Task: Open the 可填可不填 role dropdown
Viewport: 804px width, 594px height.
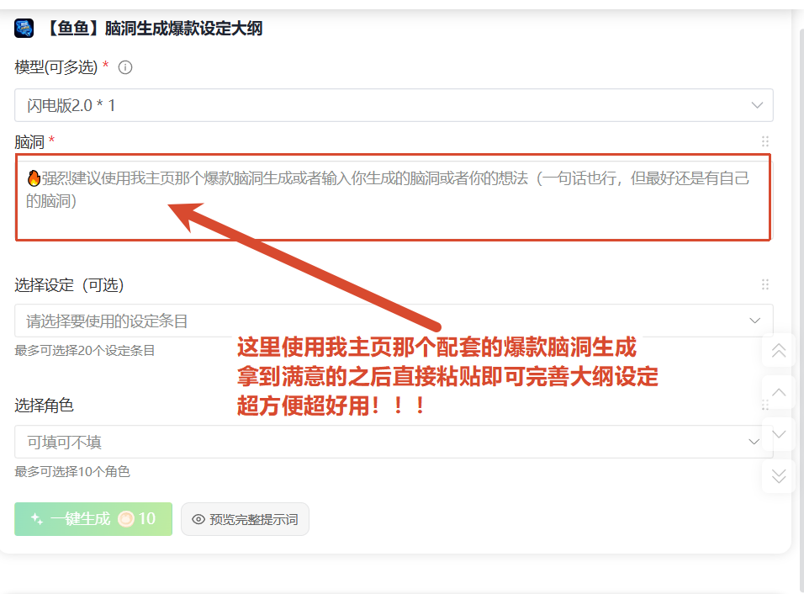Action: [394, 442]
